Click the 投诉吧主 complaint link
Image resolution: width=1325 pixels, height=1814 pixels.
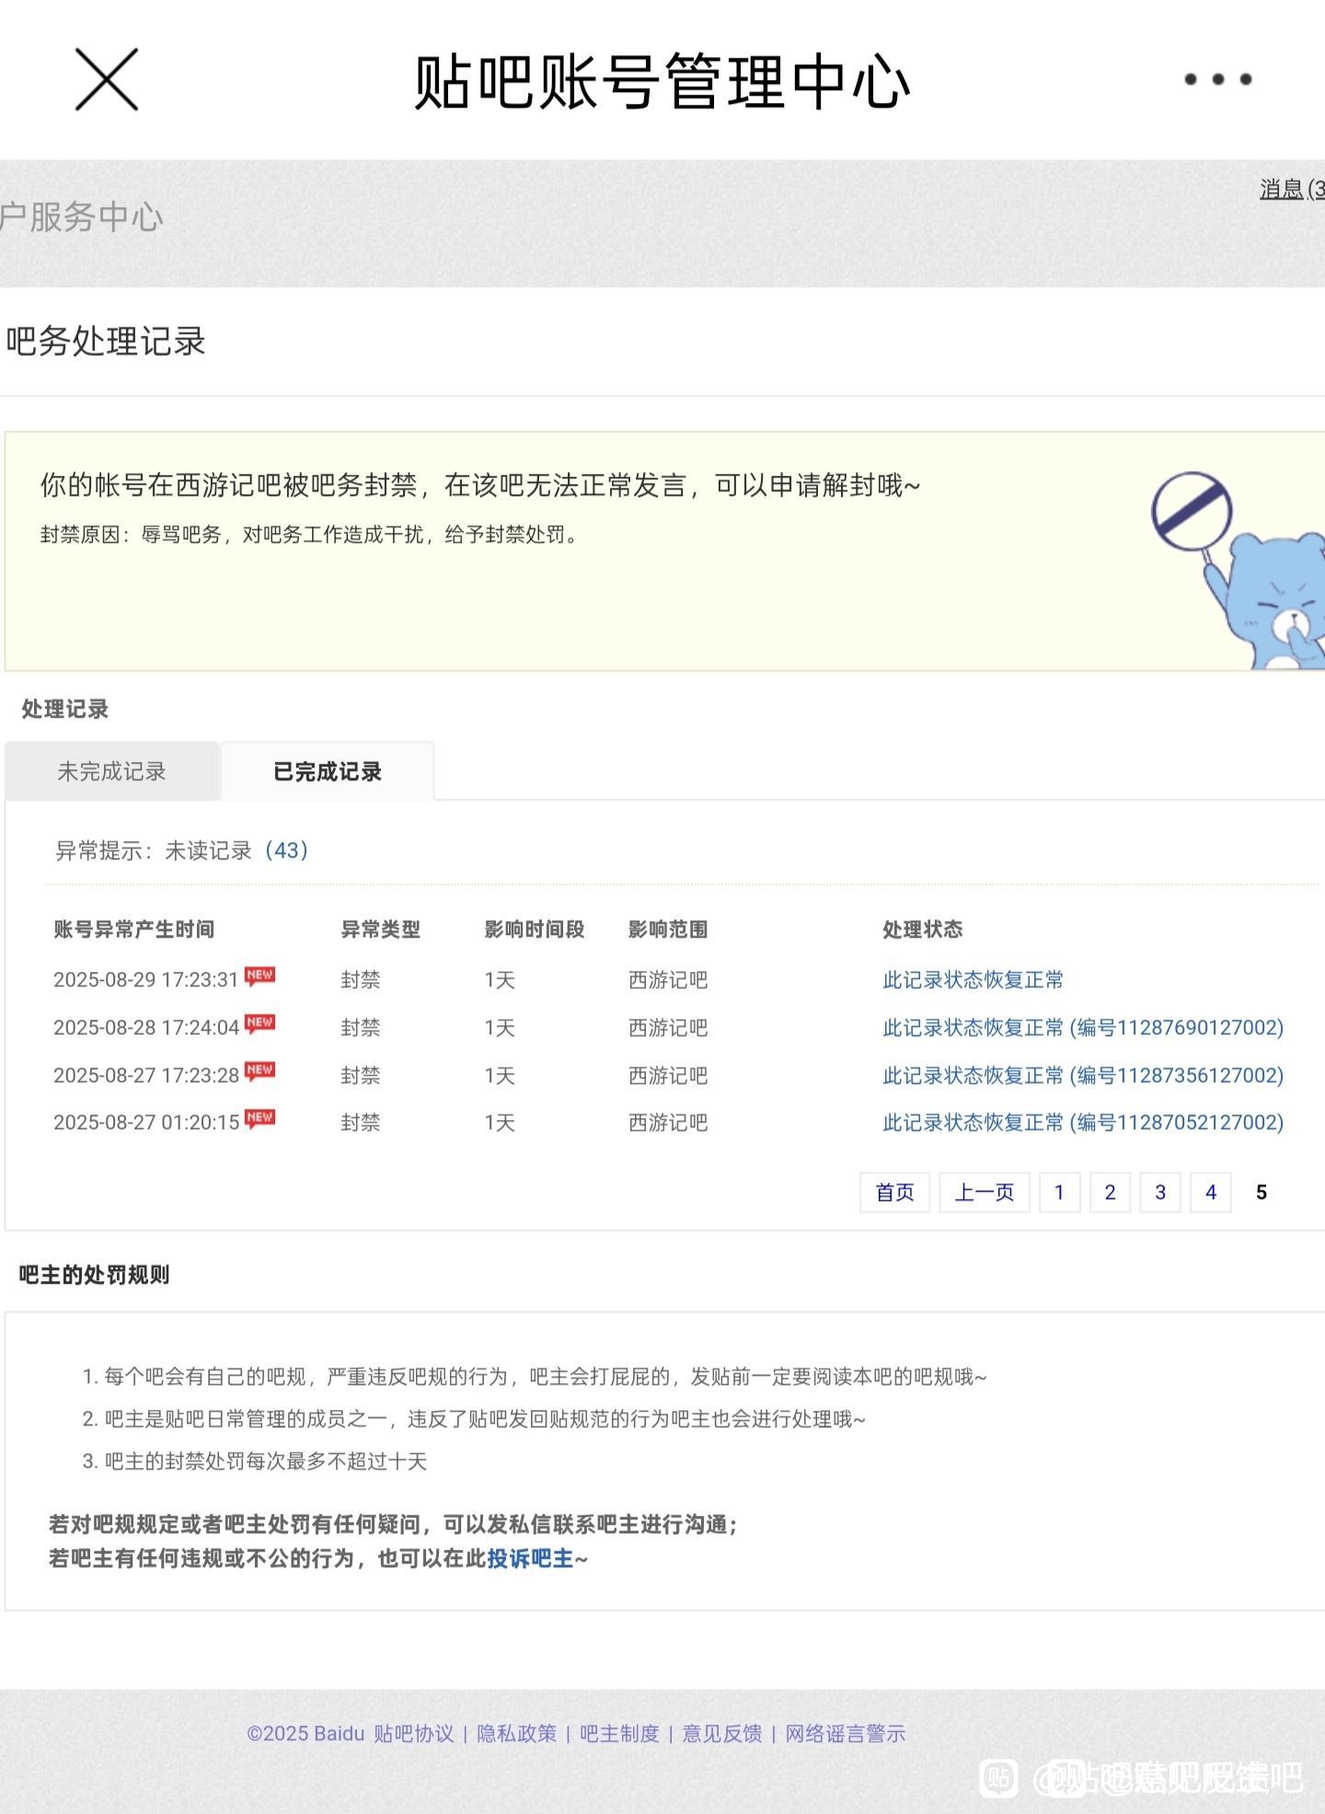(530, 1558)
